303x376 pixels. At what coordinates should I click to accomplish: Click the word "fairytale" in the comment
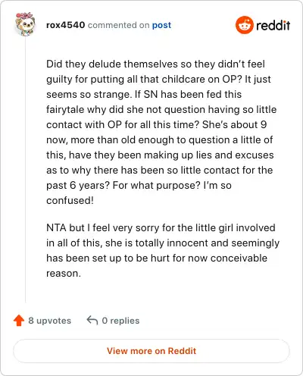[65, 110]
